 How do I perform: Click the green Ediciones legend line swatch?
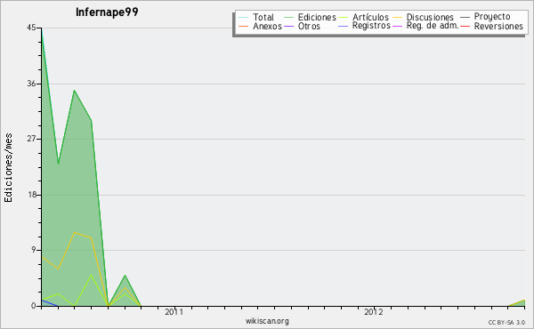(x=288, y=17)
